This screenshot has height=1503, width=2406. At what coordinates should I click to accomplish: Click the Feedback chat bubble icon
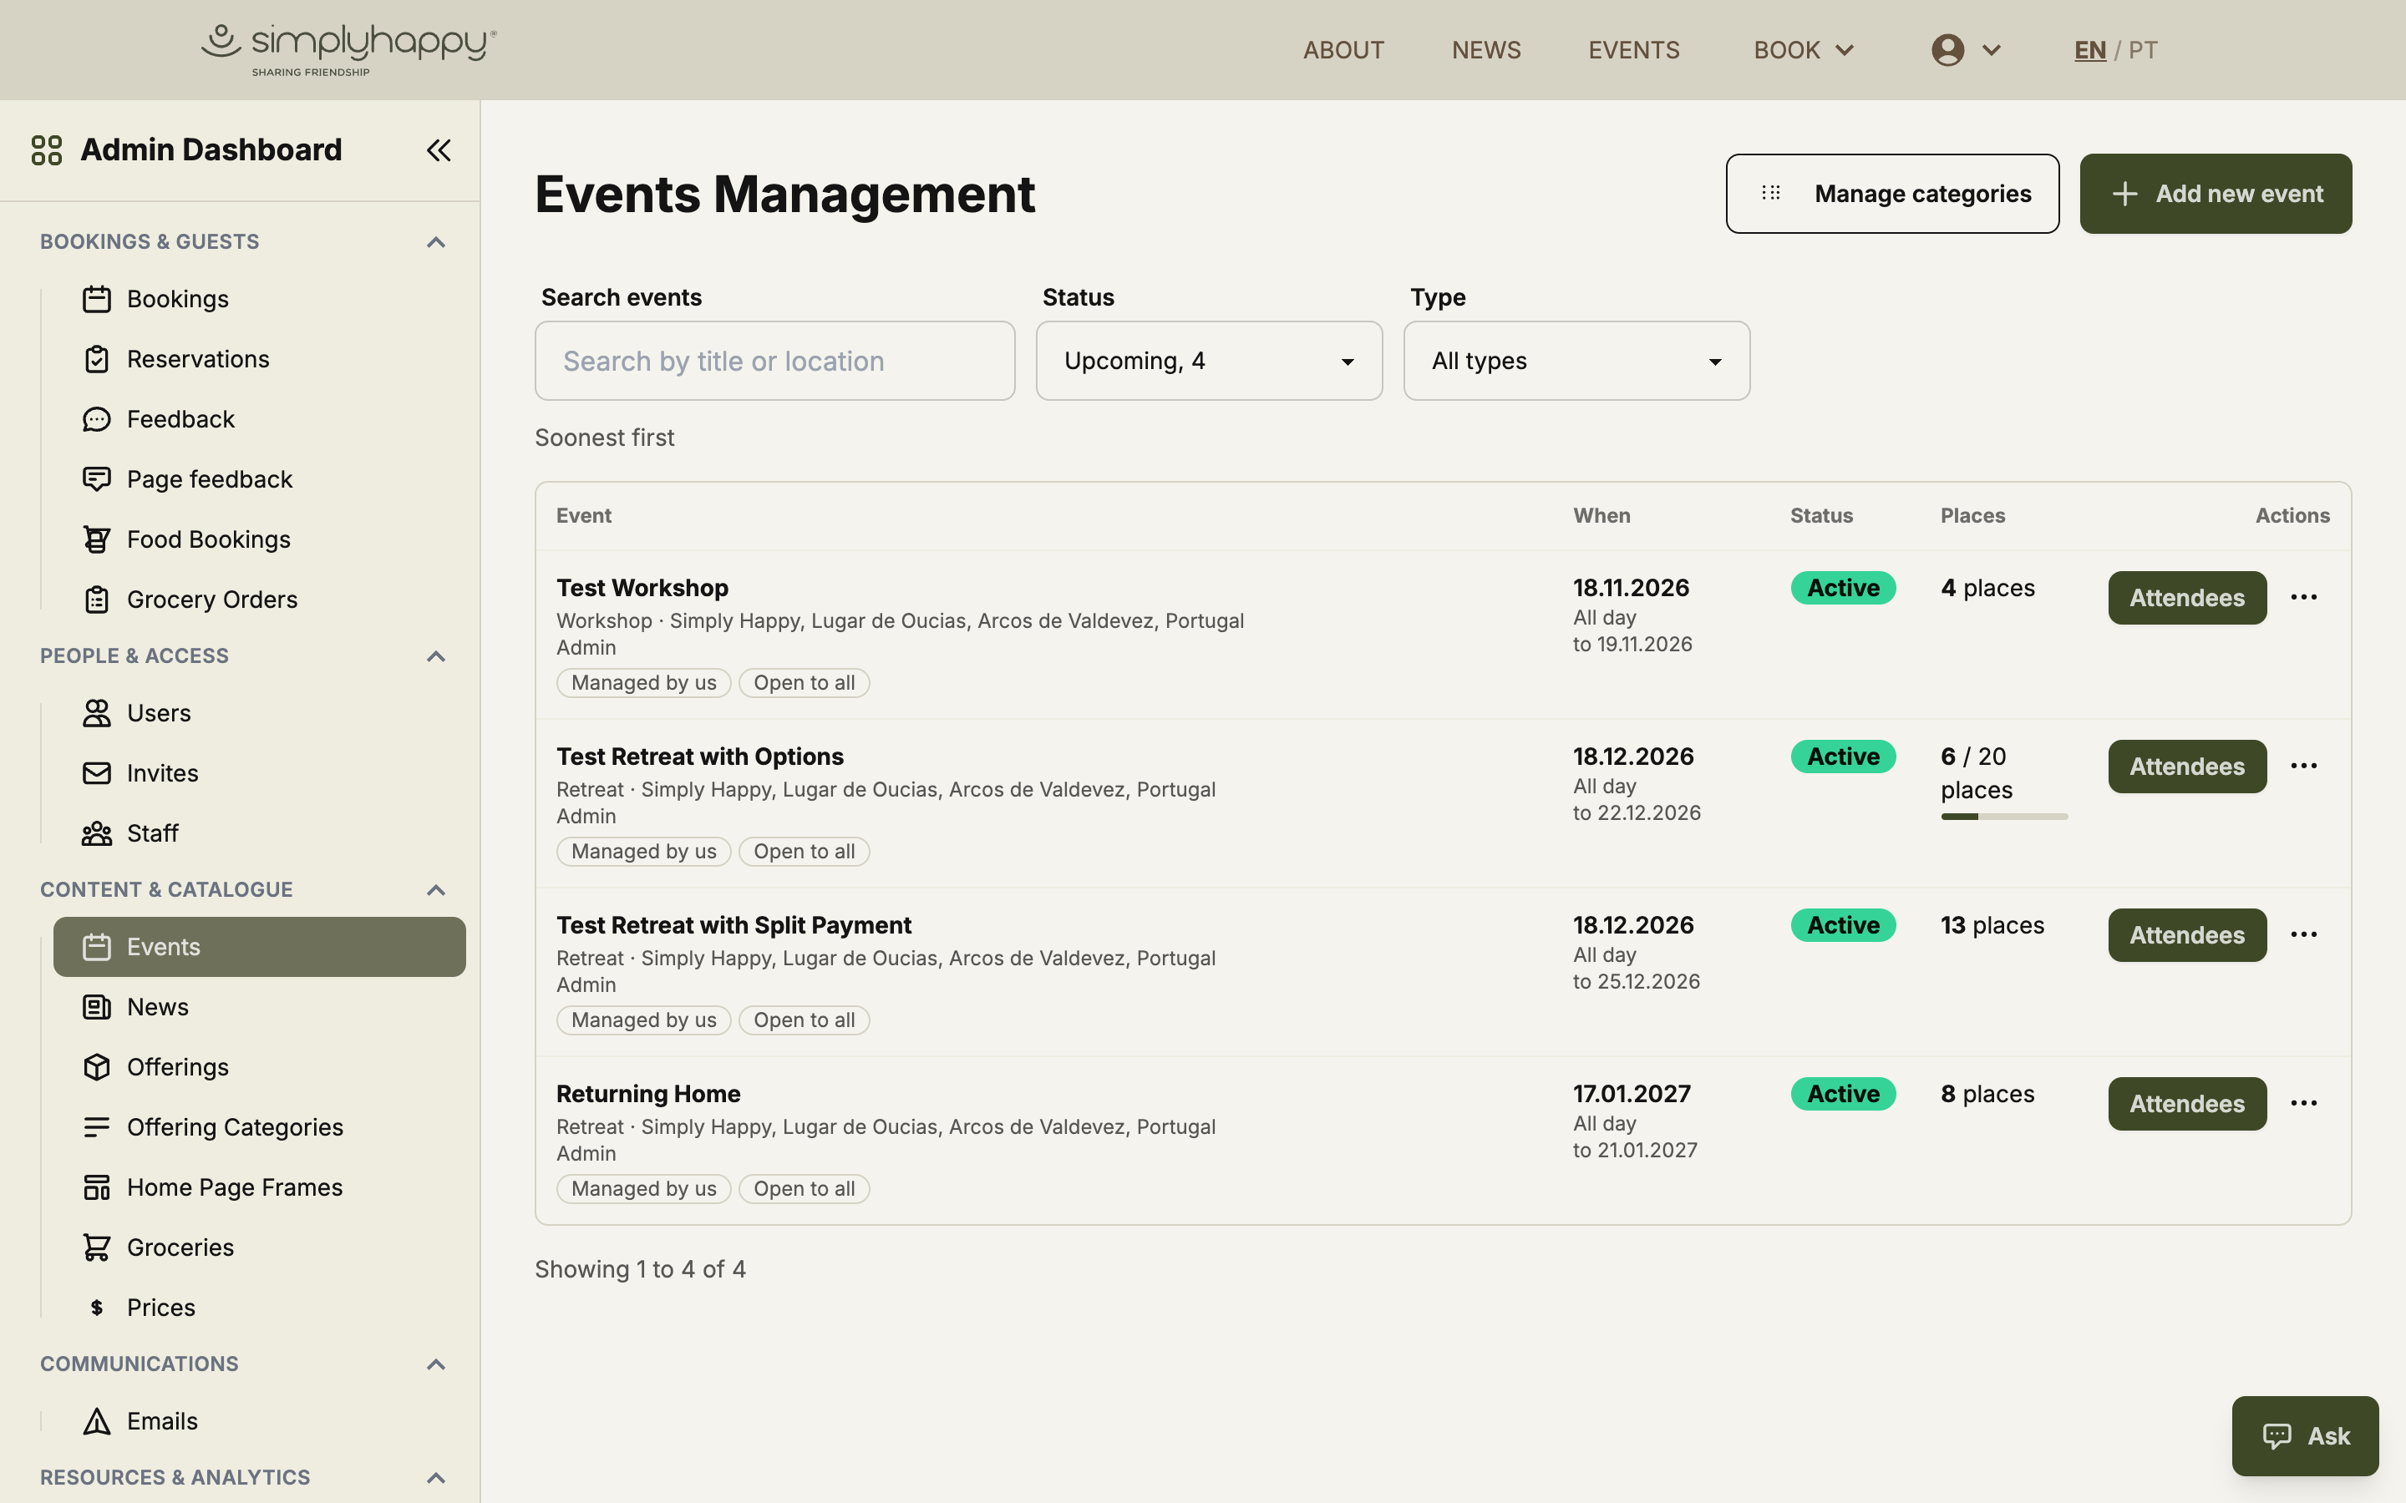[96, 419]
